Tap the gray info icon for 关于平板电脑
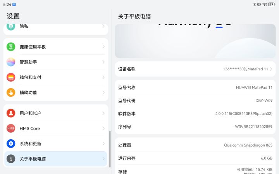 (x=11, y=159)
